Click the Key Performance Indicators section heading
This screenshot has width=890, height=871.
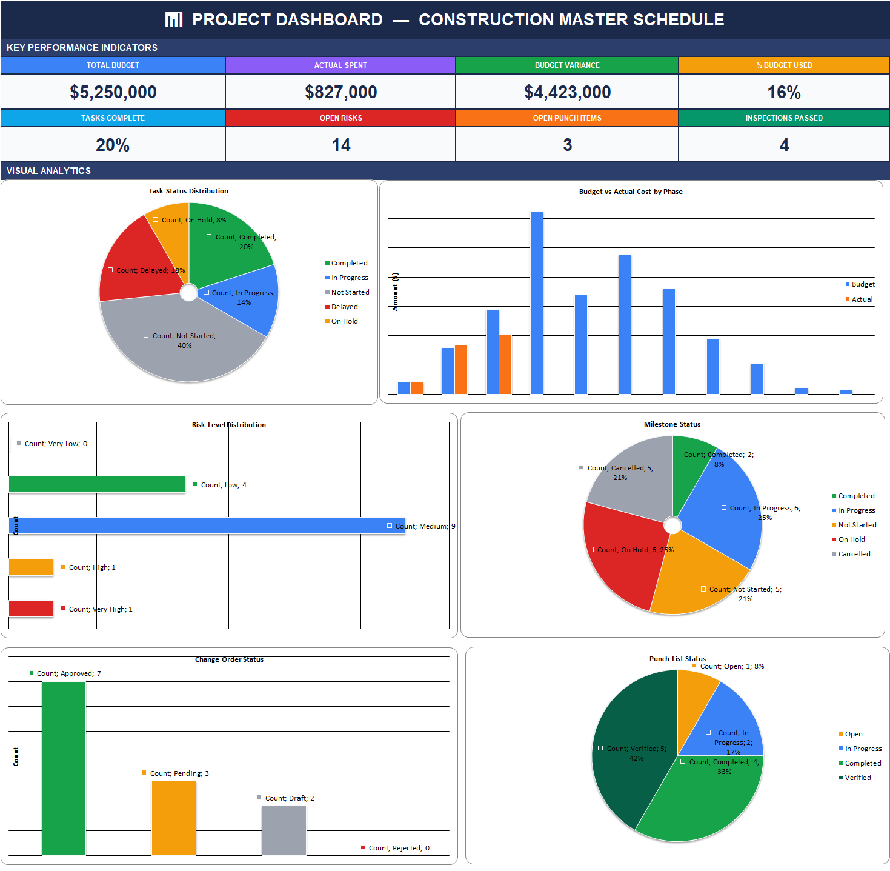[82, 48]
